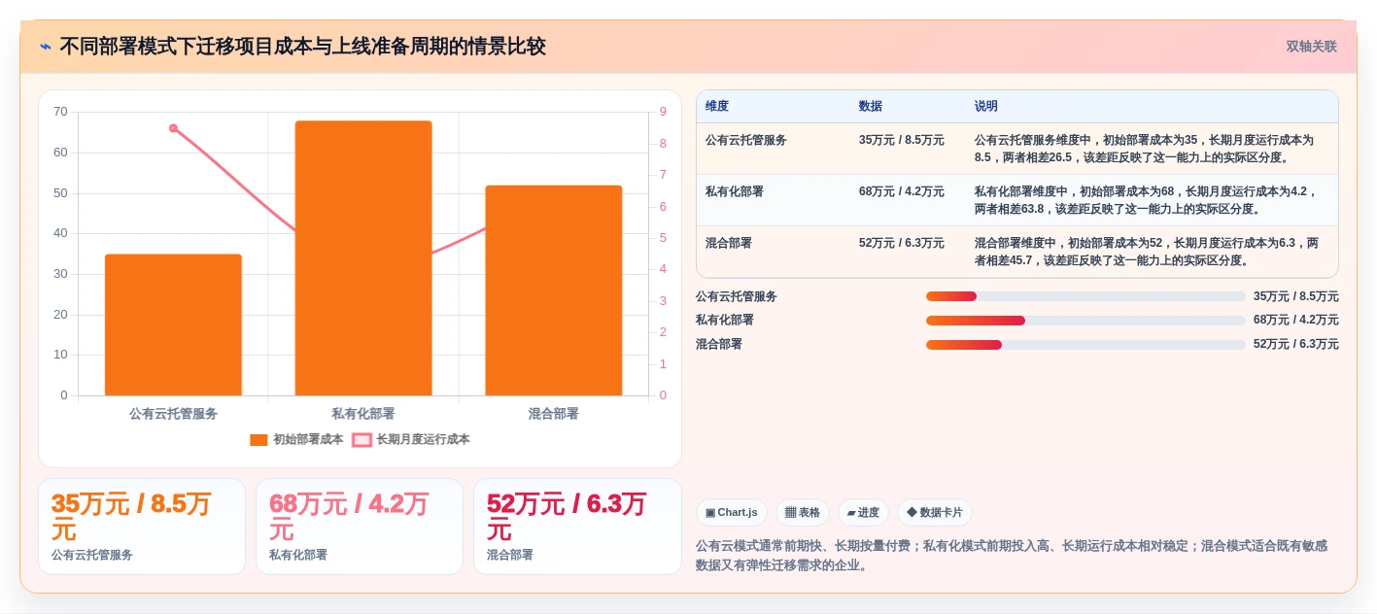
Task: Click the description text for 公有云托管服务 row
Action: coord(1147,149)
